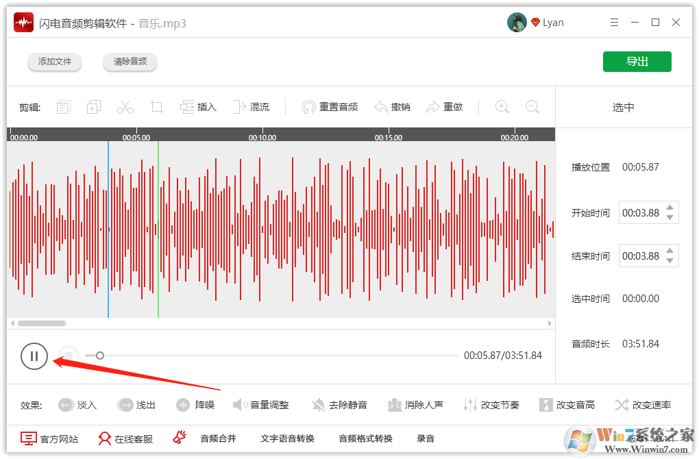
Task: Click the 选中 panel header
Action: point(622,106)
